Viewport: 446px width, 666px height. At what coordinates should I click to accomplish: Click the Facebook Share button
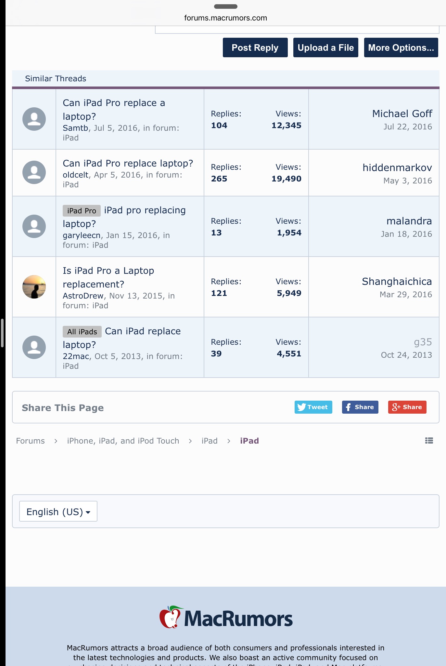pyautogui.click(x=360, y=407)
